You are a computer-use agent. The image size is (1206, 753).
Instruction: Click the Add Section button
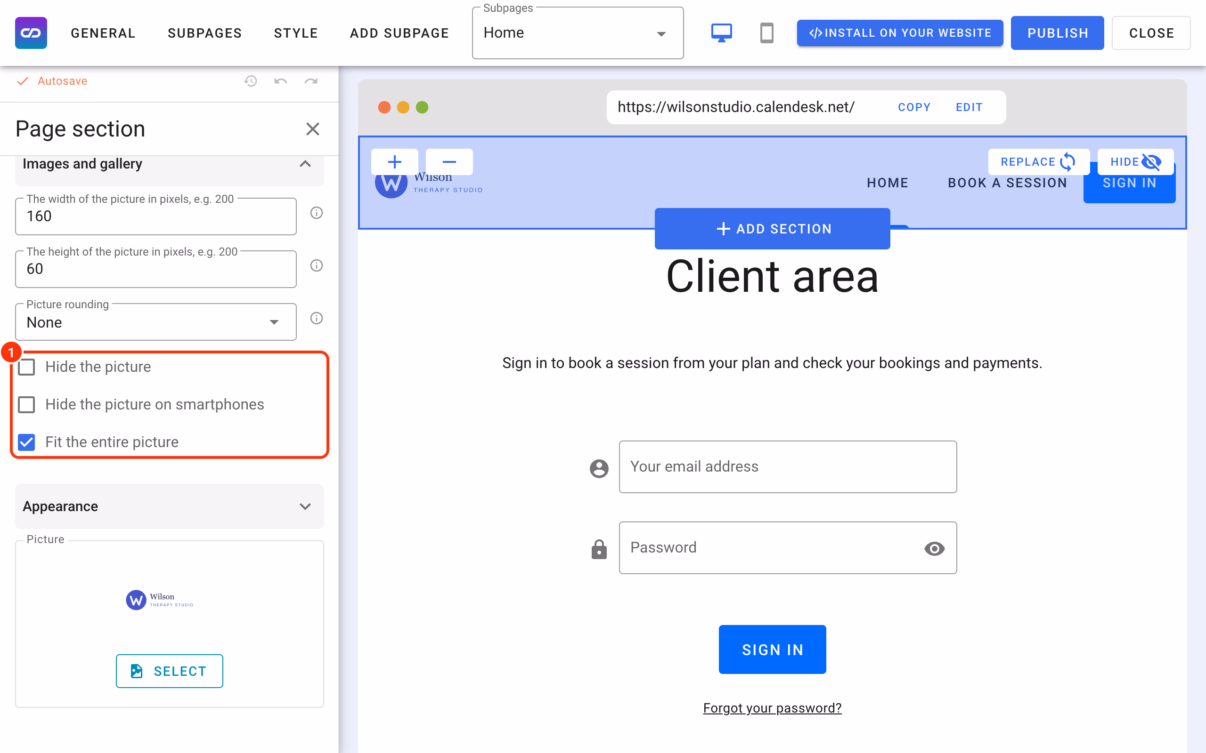coord(773,229)
